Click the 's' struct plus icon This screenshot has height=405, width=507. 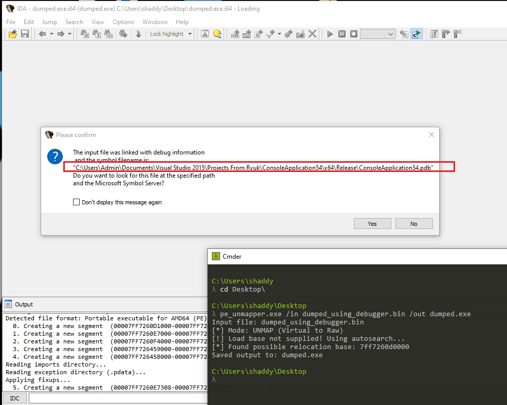coord(270,34)
